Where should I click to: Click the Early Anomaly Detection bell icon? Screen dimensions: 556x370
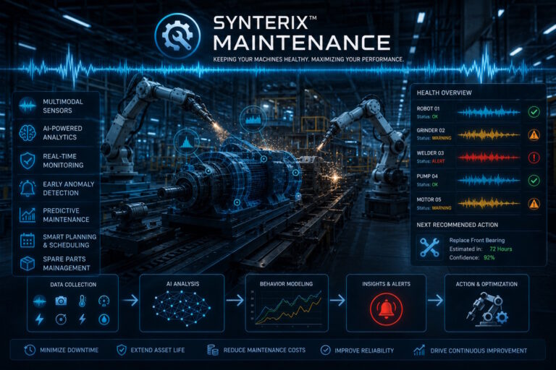28,188
